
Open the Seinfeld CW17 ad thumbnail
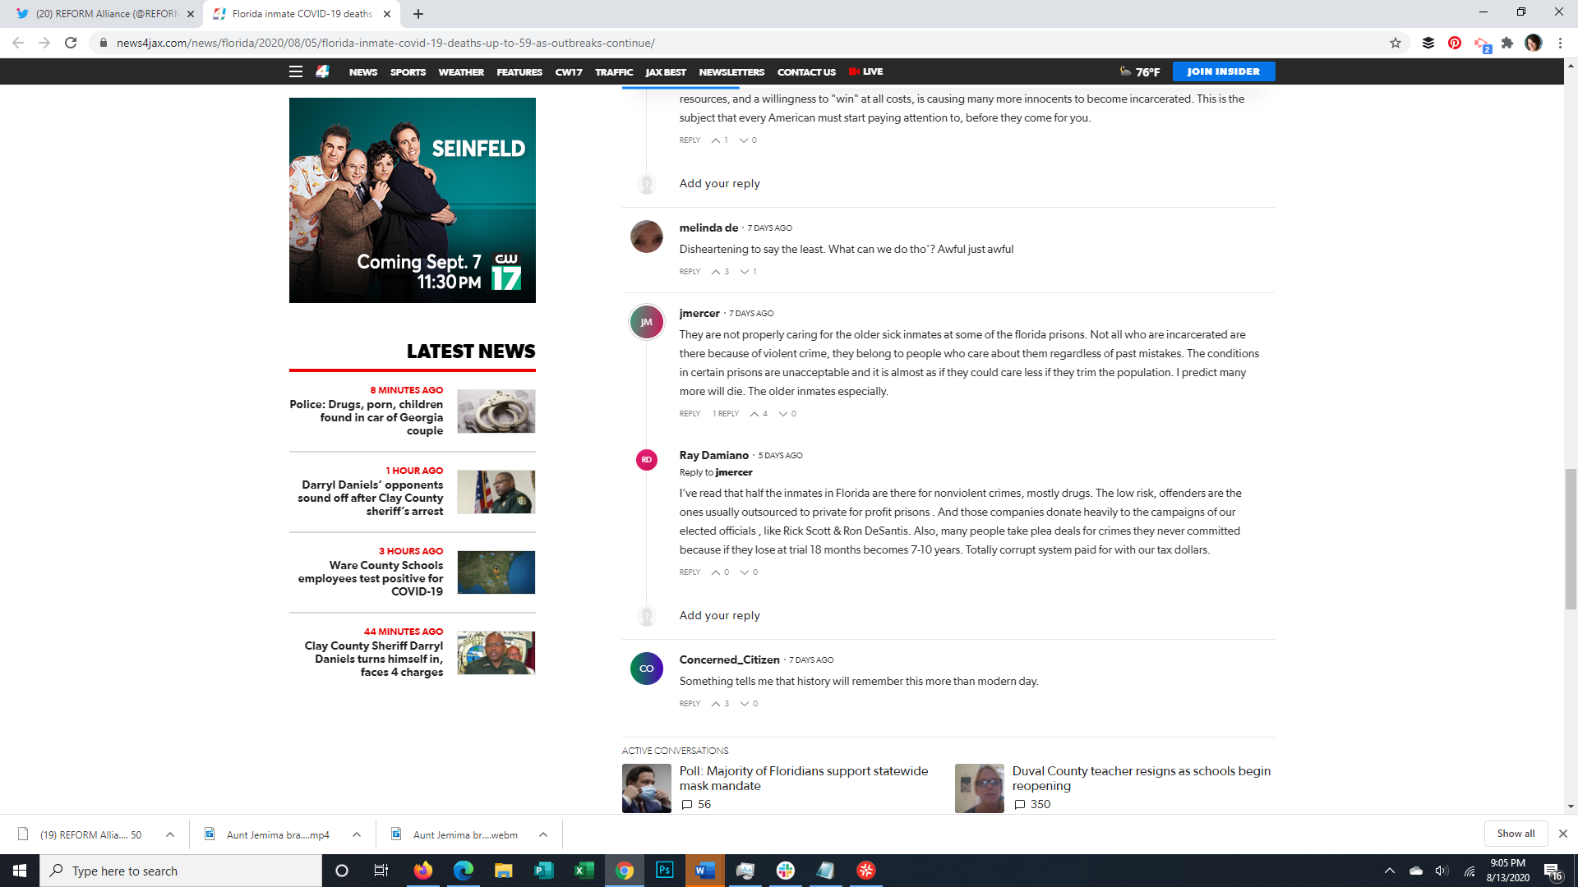pos(412,200)
